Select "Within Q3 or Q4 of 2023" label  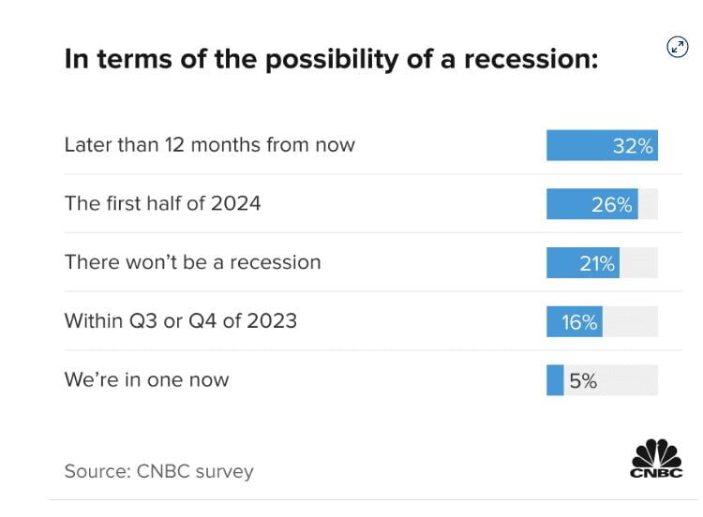tap(180, 320)
